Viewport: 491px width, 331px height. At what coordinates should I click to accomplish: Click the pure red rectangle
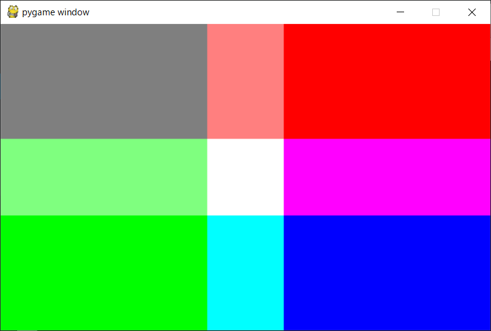point(387,81)
